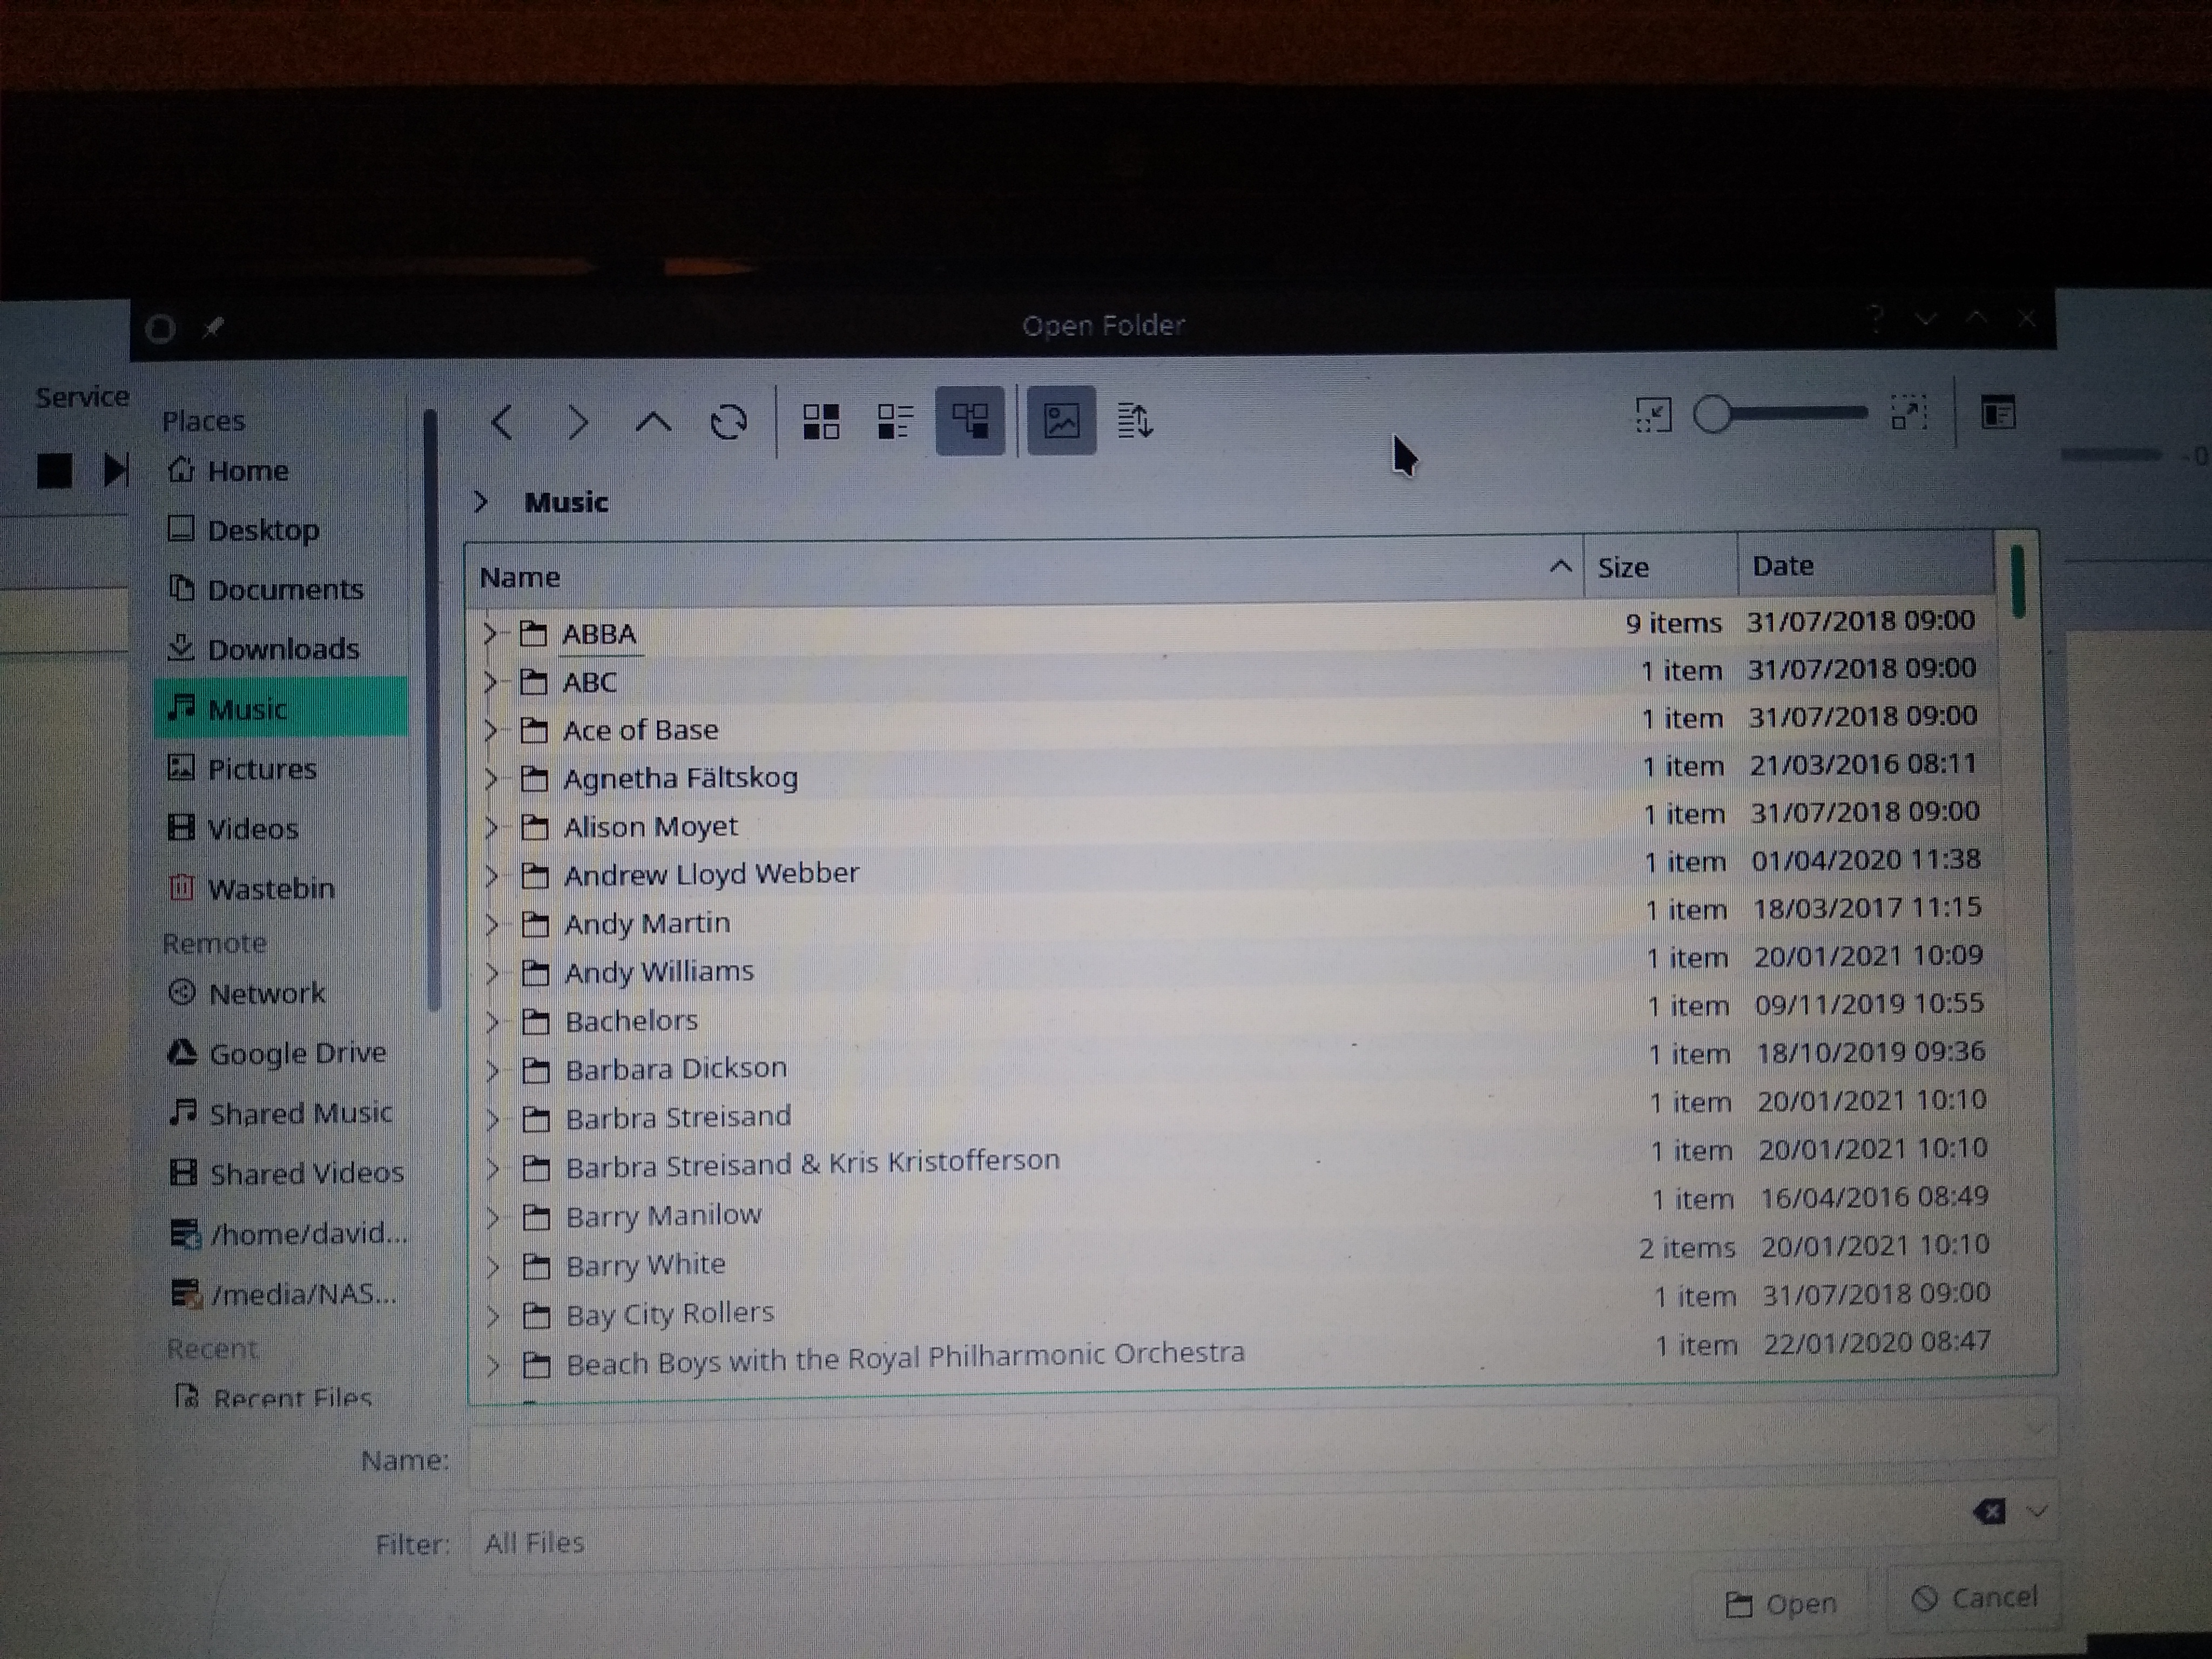The width and height of the screenshot is (2212, 1659).
Task: Switch to icons view mode
Action: (821, 421)
